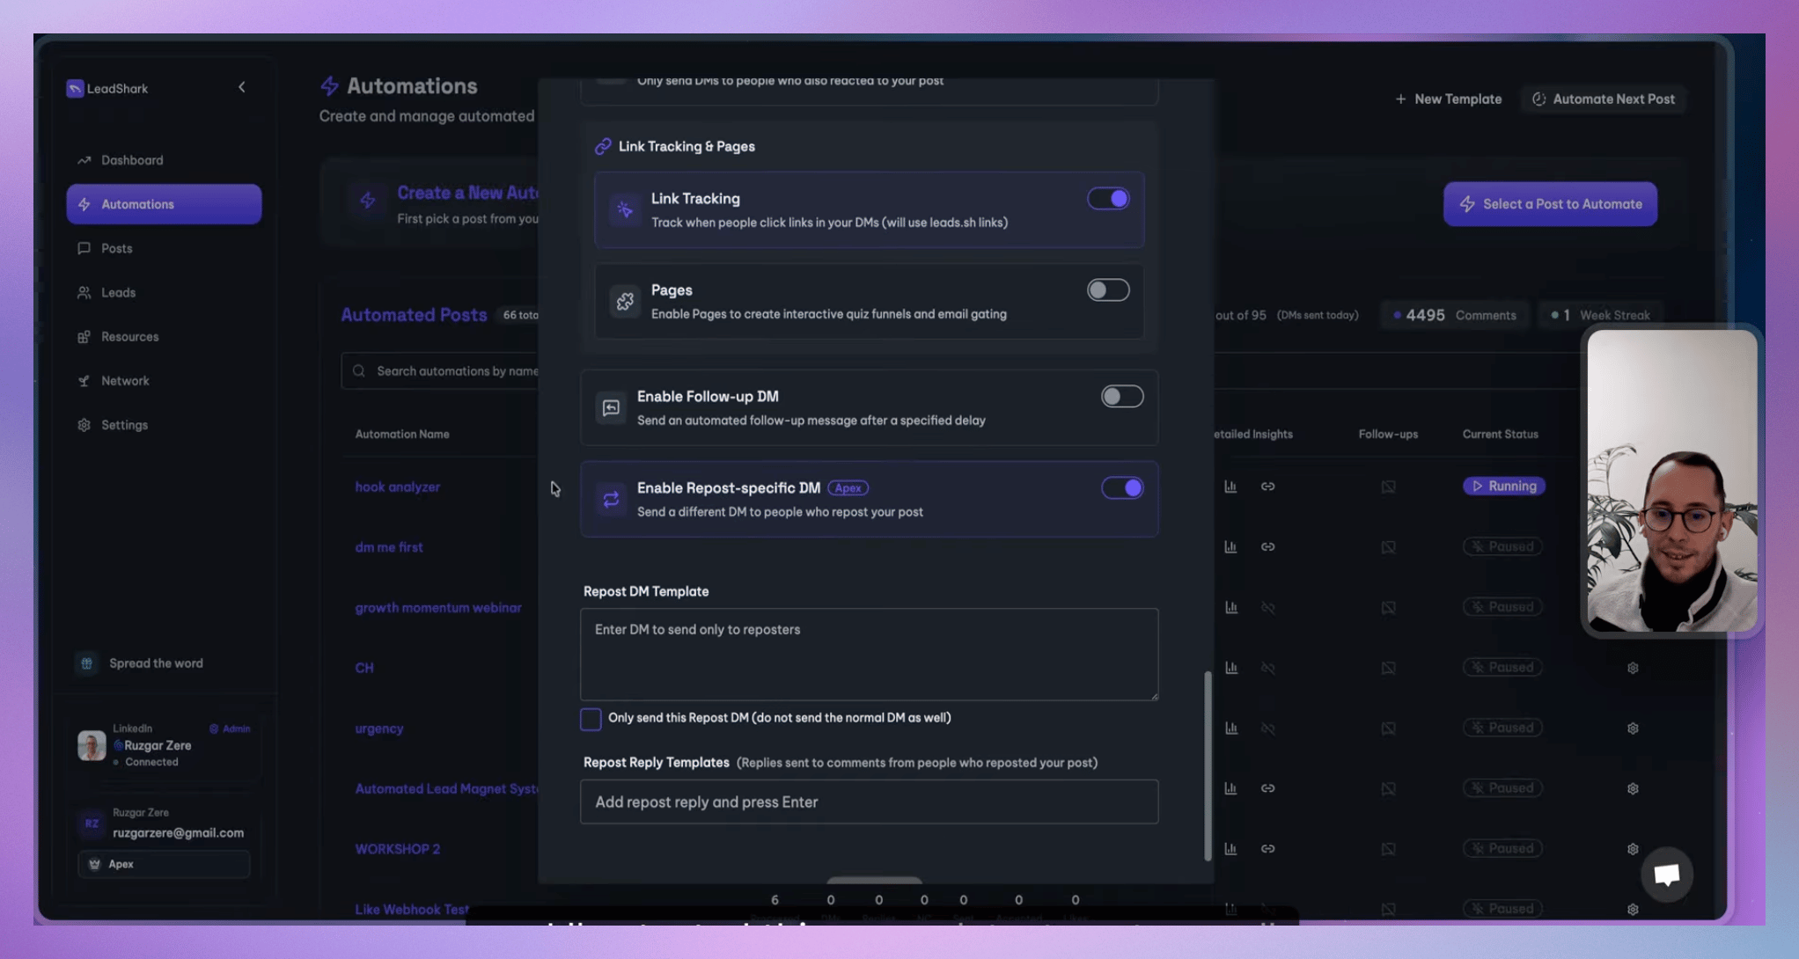Screen dimensions: 1799x959
Task: Go to Leads in sidebar
Action: point(118,292)
